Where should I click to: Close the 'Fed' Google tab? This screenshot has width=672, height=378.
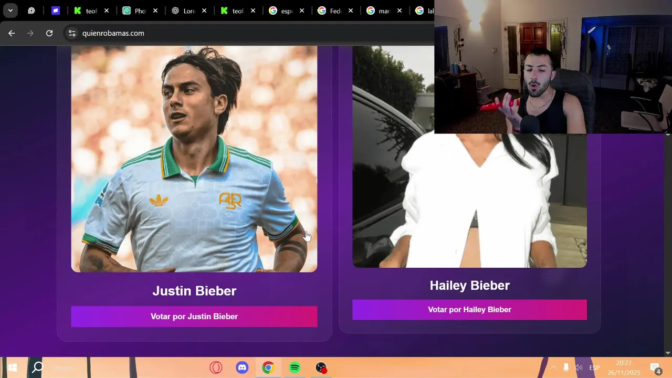pos(351,10)
